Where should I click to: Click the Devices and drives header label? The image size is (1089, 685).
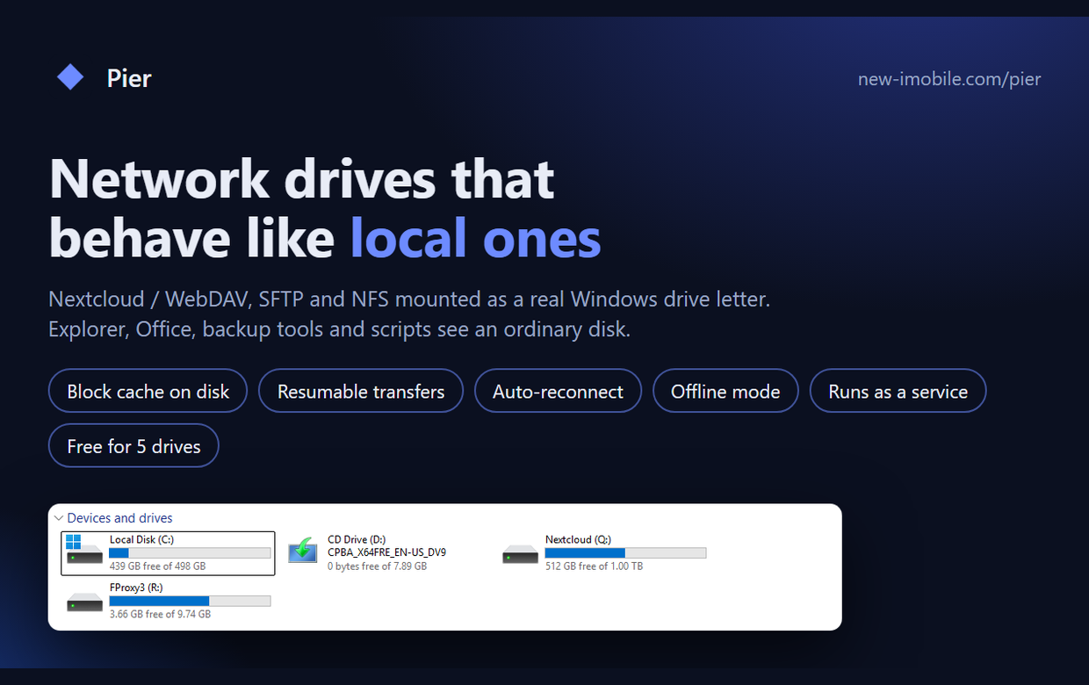119,518
